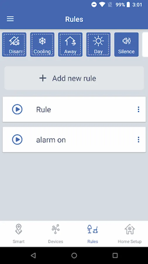Screen dimensions: 148x264
Task: Open the hamburger navigation menu
Action: (x=10, y=19)
